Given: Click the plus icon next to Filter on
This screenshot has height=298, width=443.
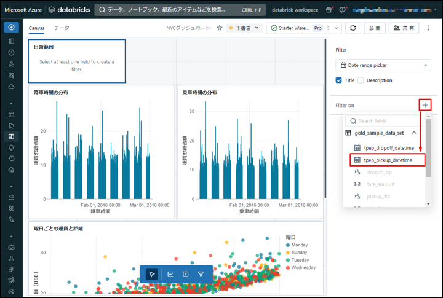Looking at the screenshot, I should [425, 105].
